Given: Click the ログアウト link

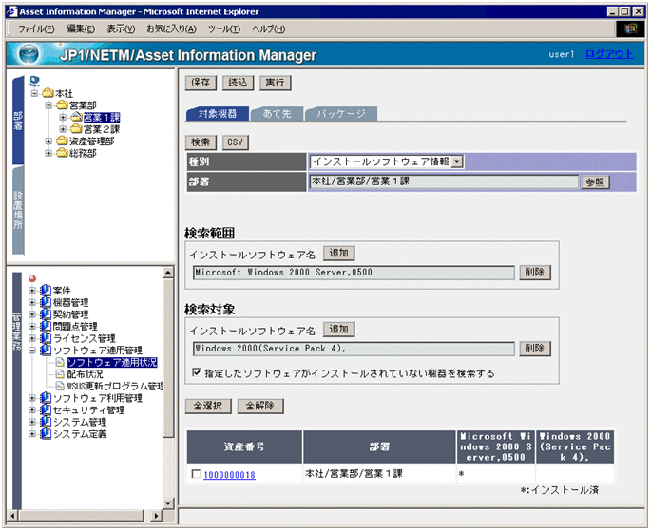Looking at the screenshot, I should pos(609,54).
